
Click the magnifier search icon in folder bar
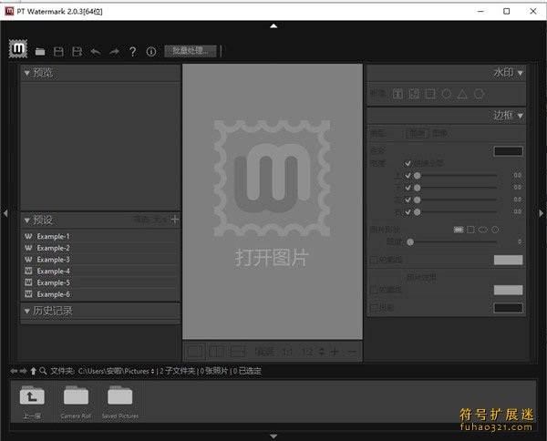point(43,371)
